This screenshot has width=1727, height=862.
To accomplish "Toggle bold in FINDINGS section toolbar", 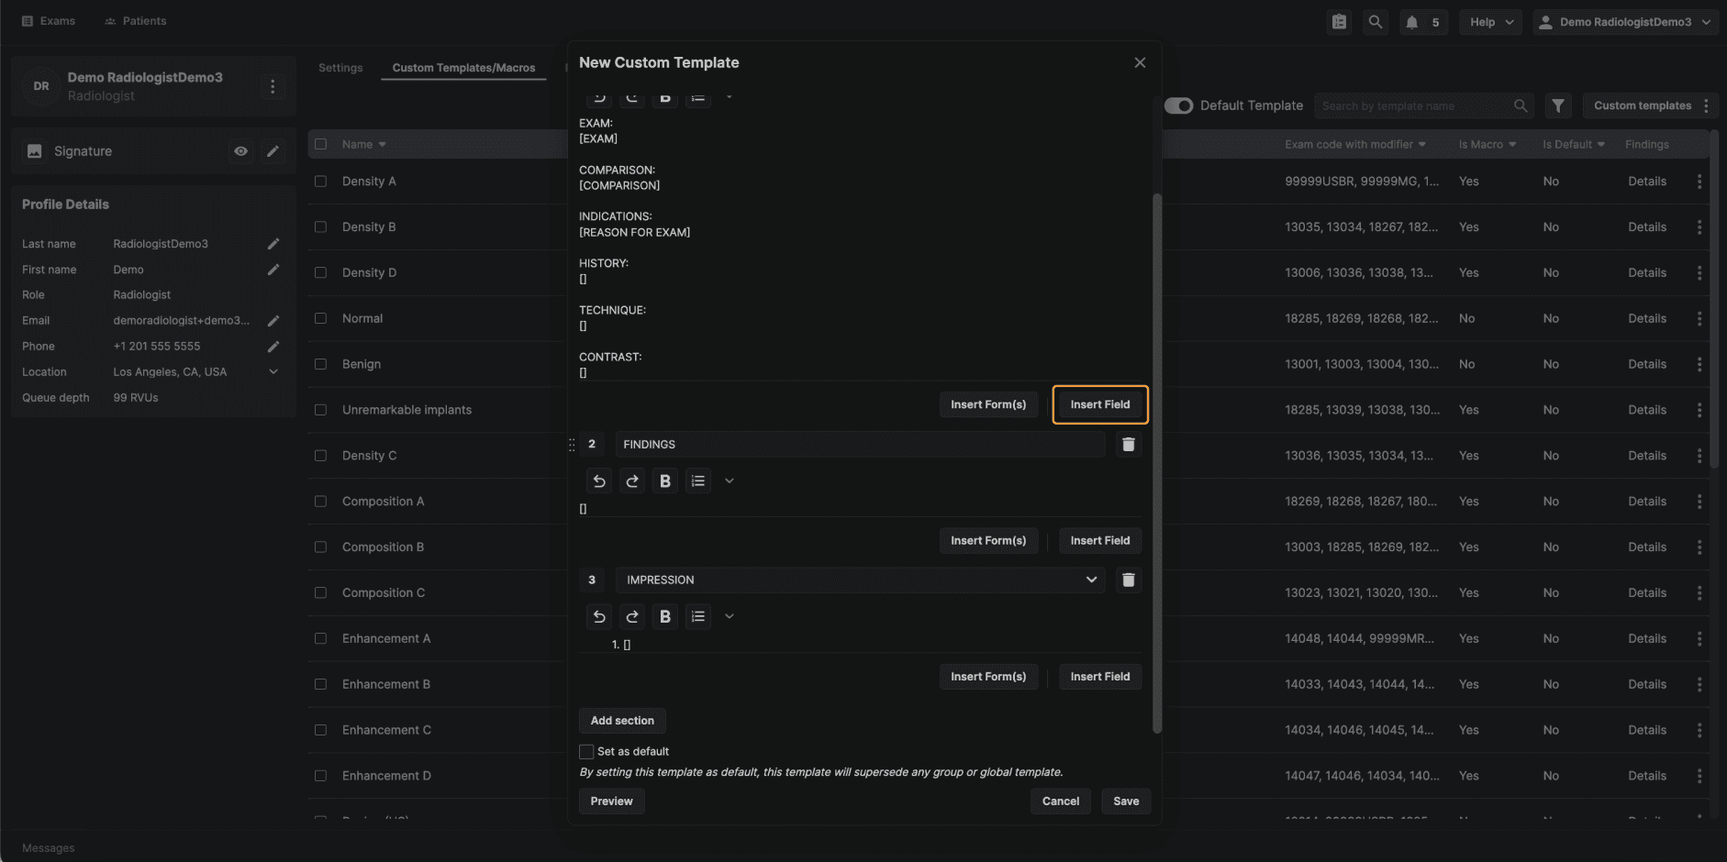I will 665,481.
